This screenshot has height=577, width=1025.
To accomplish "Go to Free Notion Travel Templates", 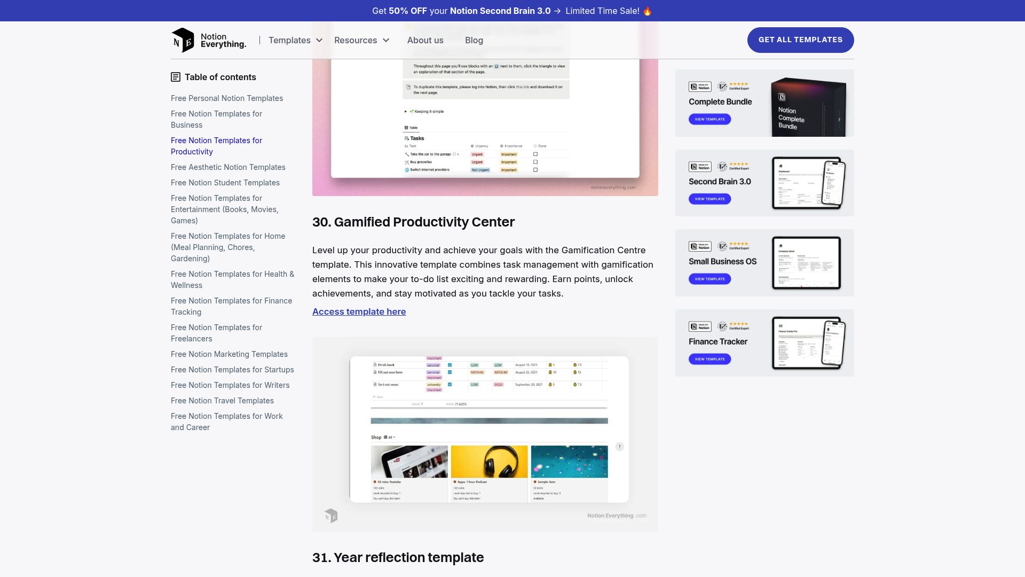I will (x=222, y=401).
